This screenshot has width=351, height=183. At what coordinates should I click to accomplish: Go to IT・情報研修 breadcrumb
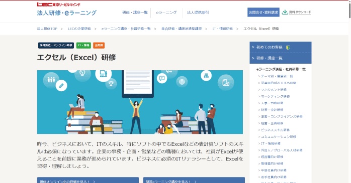222,29
